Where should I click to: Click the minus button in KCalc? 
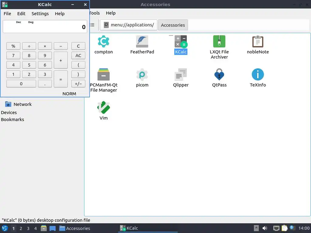pos(61,46)
